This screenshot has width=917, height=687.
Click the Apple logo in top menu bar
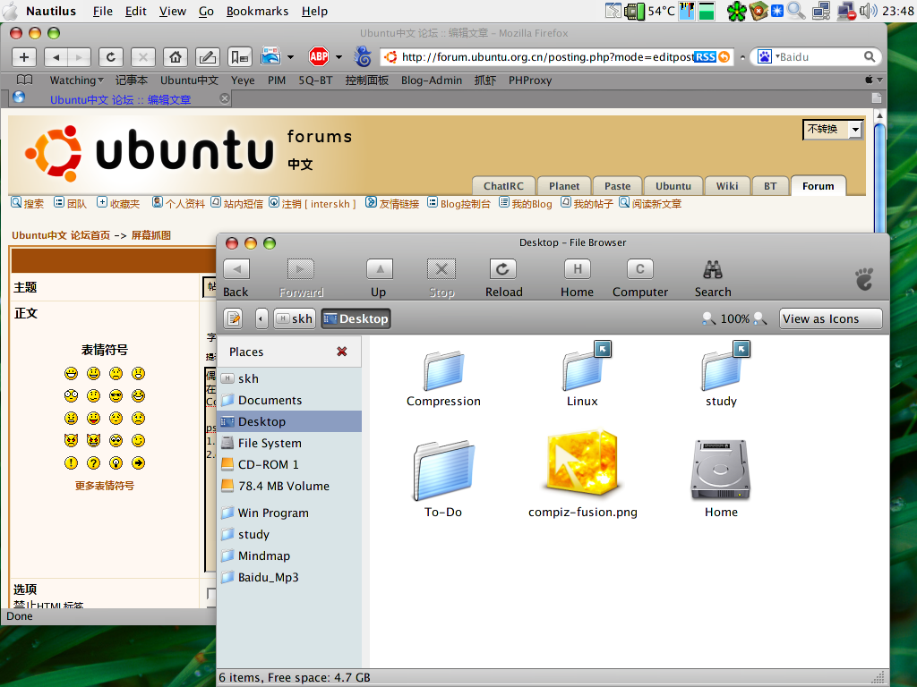11,11
